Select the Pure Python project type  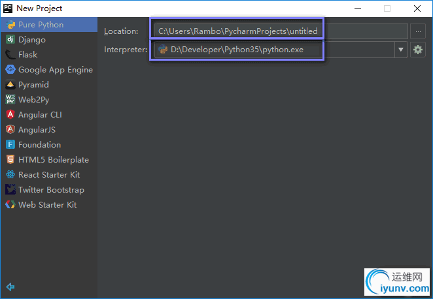tap(49, 25)
